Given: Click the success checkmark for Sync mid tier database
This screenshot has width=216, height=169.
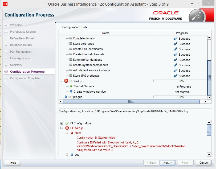Looking at the screenshot, I should point(175,60).
